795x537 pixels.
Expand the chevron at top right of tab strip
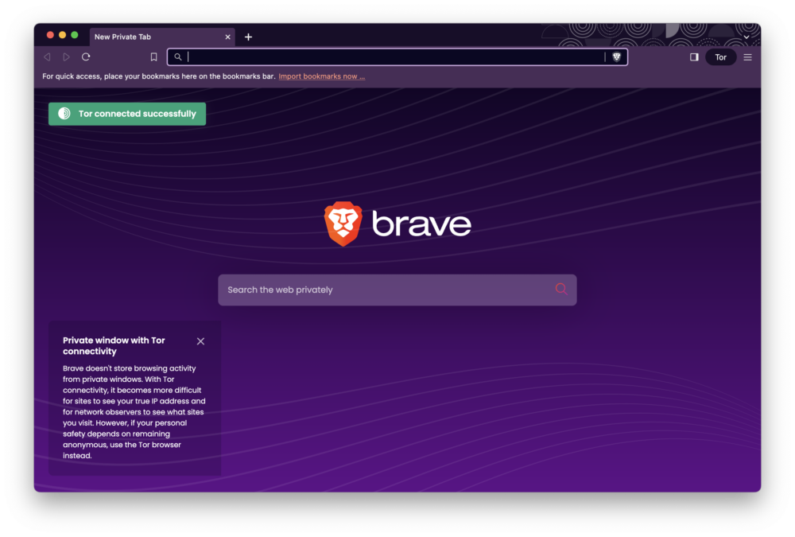point(746,37)
